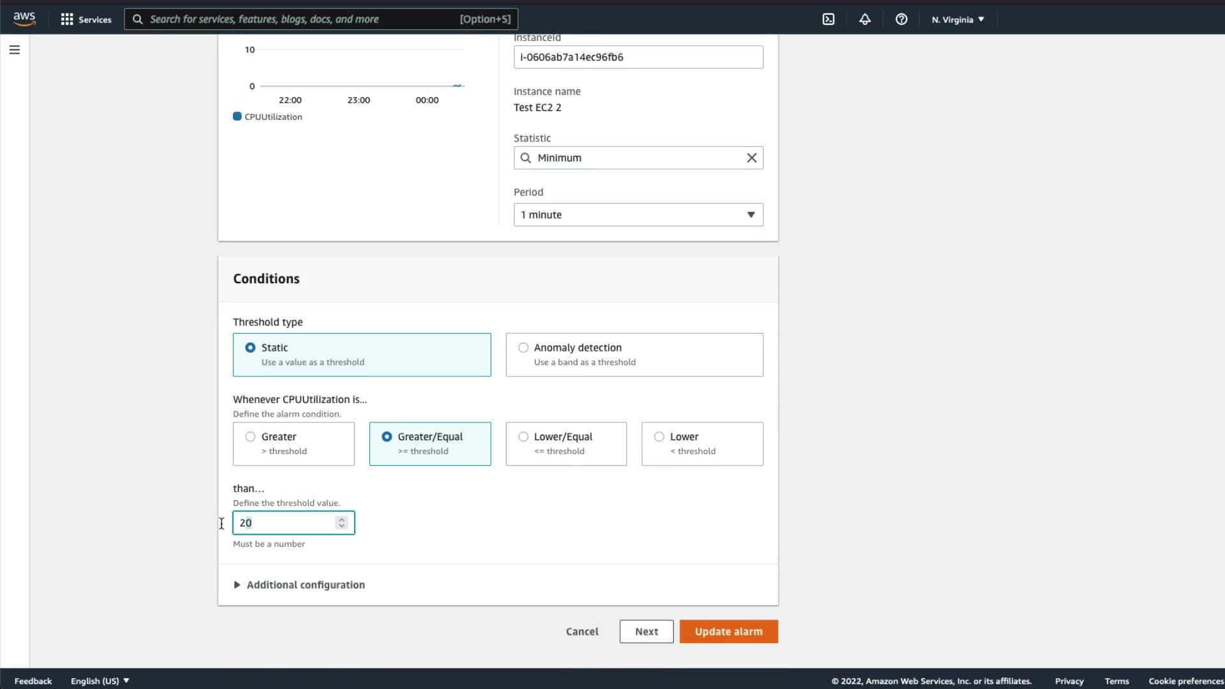
Task: Launch CloudShell terminal icon
Action: coord(828,19)
